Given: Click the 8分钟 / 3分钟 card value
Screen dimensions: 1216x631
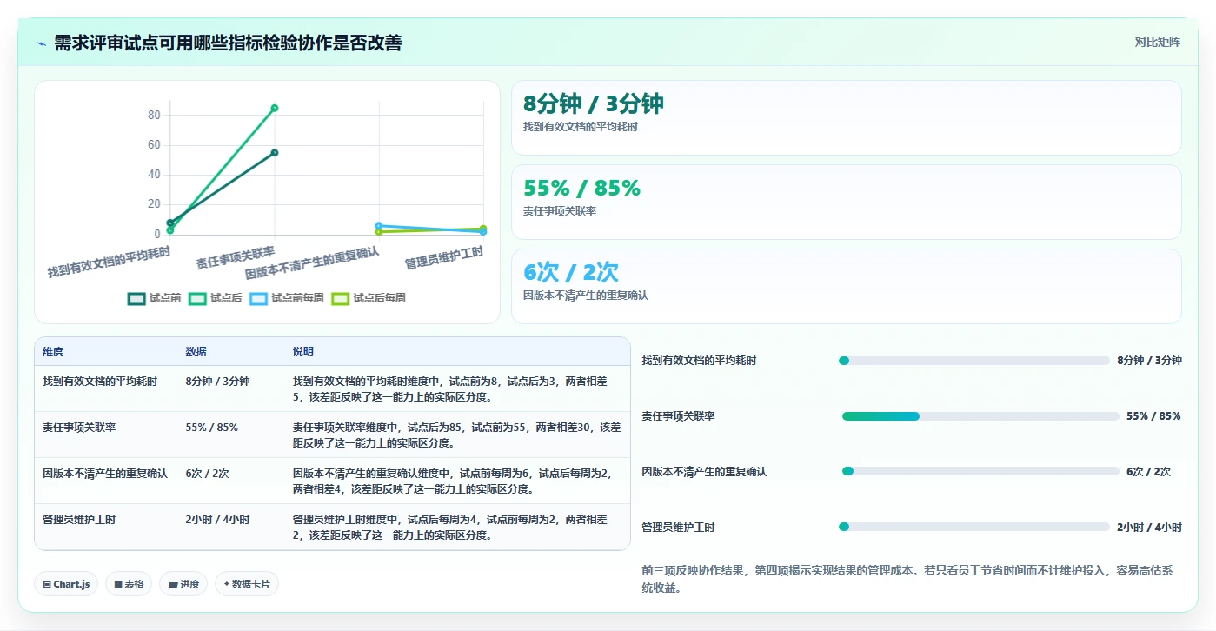Looking at the screenshot, I should click(x=593, y=103).
